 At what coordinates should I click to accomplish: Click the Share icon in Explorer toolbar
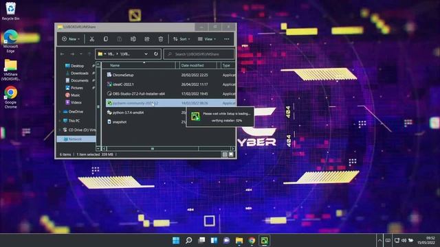[146, 39]
